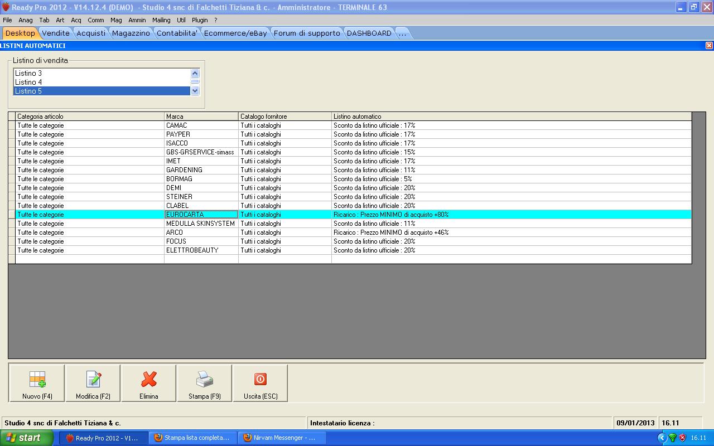Switch to Stampa lista completa Firefox taskbar item
This screenshot has width=714, height=446.
(193, 438)
